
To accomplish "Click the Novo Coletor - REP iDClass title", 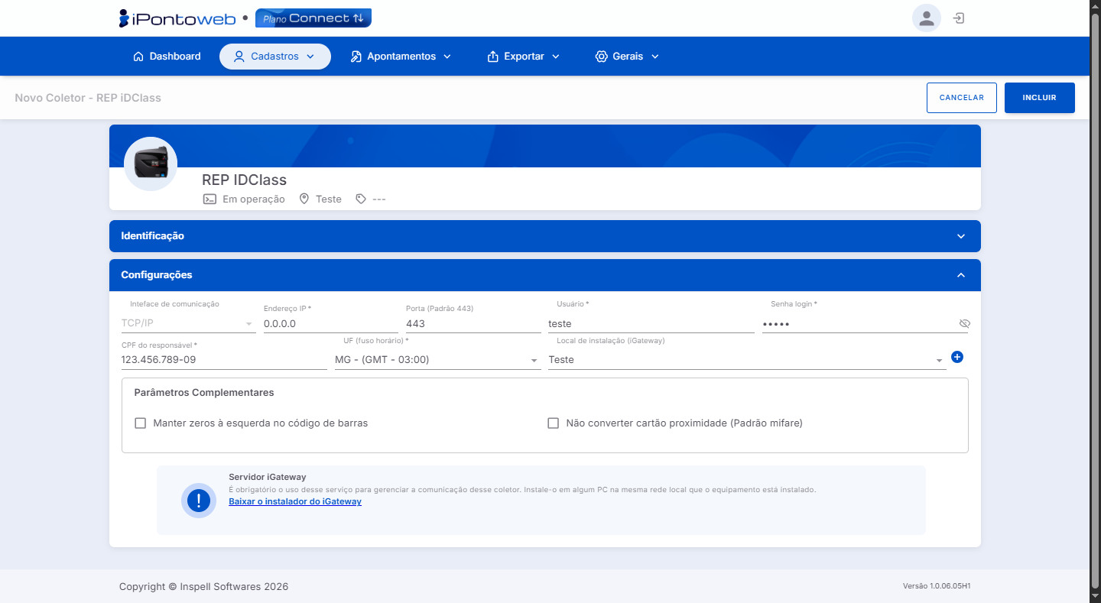I will [x=88, y=98].
